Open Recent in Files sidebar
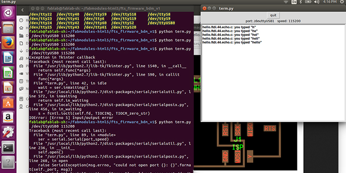Image resolution: width=346 pixels, height=173 pixels. (21, 20)
